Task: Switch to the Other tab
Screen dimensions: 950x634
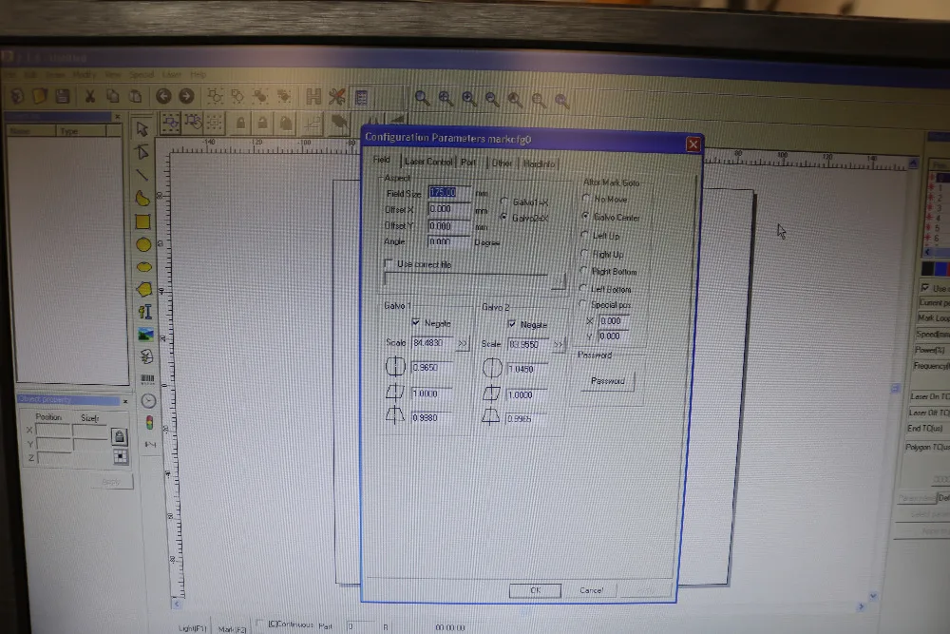Action: (502, 163)
